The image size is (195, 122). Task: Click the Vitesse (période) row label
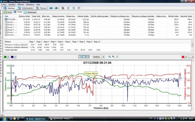(x=11, y=50)
